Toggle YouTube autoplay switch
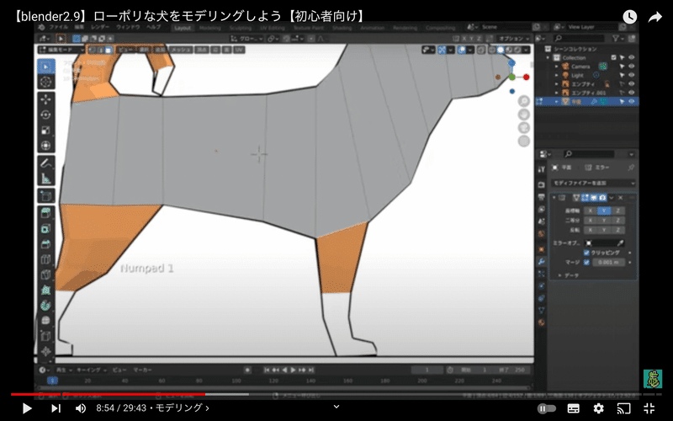The height and width of the screenshot is (421, 673). (547, 408)
